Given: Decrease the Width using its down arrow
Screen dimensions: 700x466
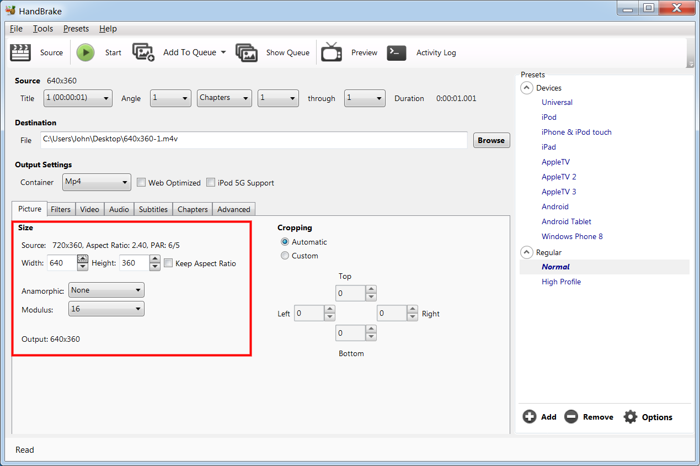Looking at the screenshot, I should click(83, 267).
